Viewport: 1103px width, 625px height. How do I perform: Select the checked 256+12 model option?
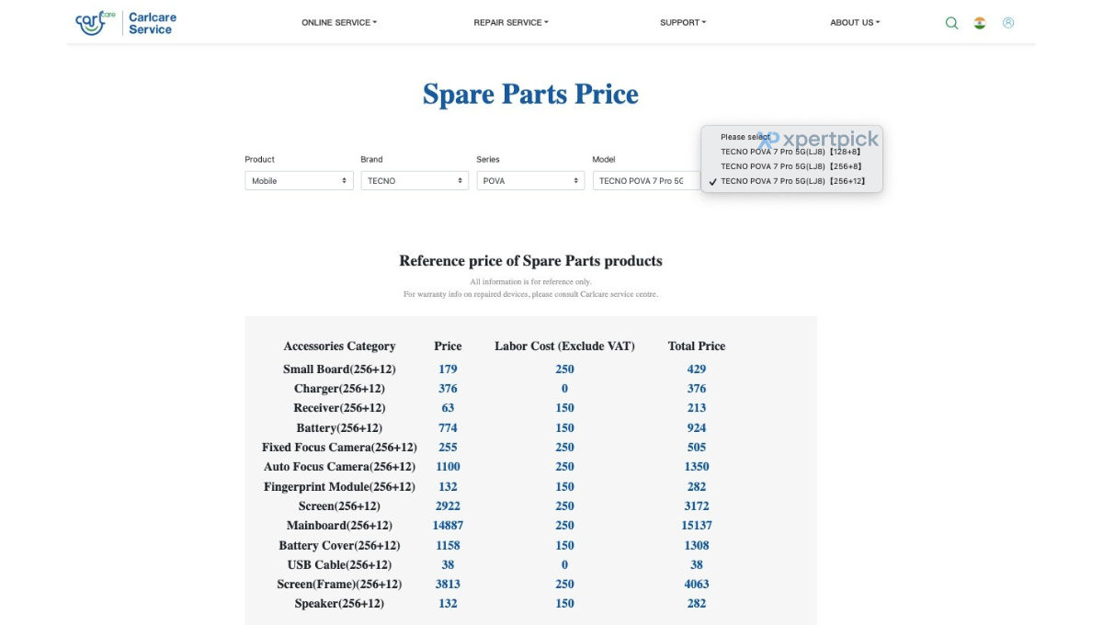[791, 181]
